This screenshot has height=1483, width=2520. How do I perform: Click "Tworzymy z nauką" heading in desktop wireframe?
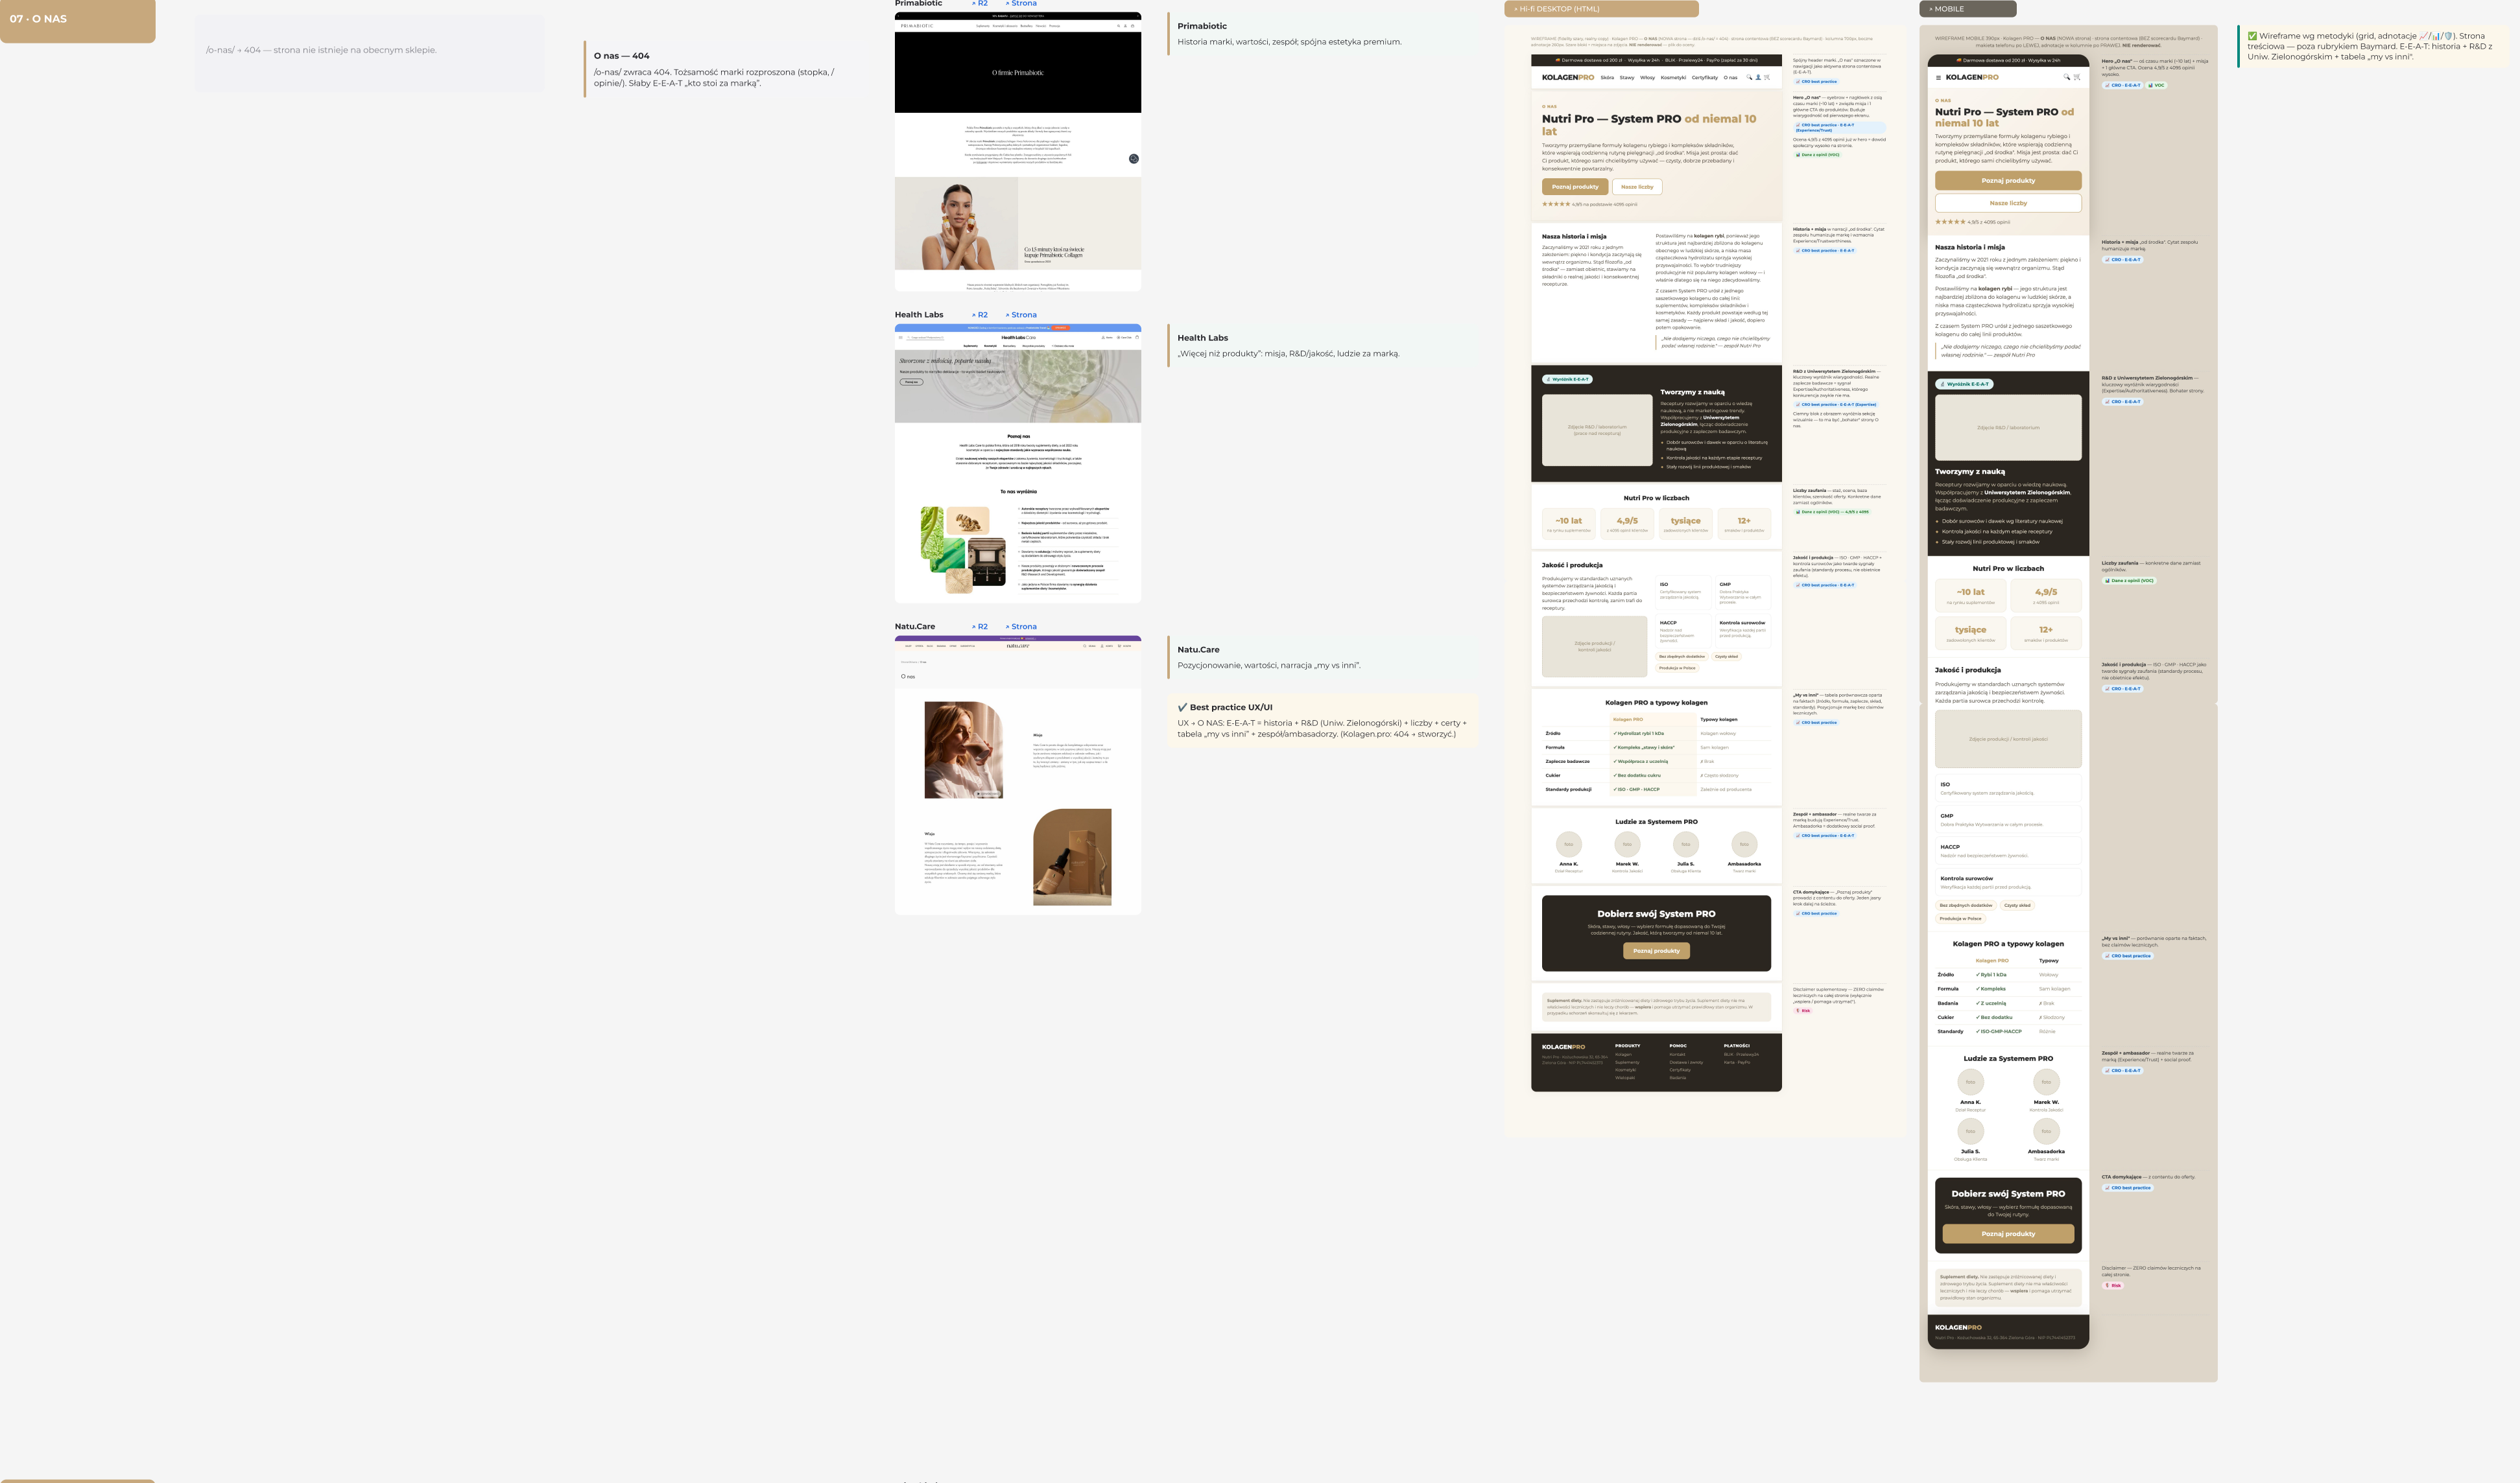click(1692, 391)
